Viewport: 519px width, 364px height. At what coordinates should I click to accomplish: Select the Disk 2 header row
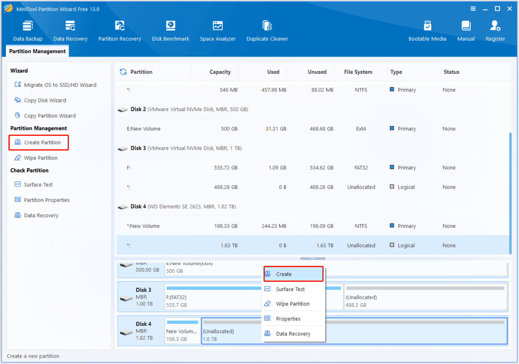pyautogui.click(x=313, y=109)
